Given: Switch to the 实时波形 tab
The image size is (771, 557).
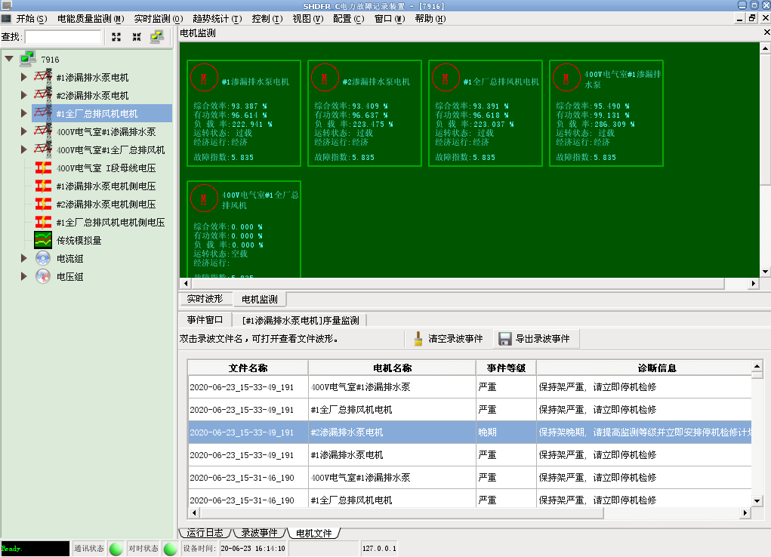Looking at the screenshot, I should 205,300.
